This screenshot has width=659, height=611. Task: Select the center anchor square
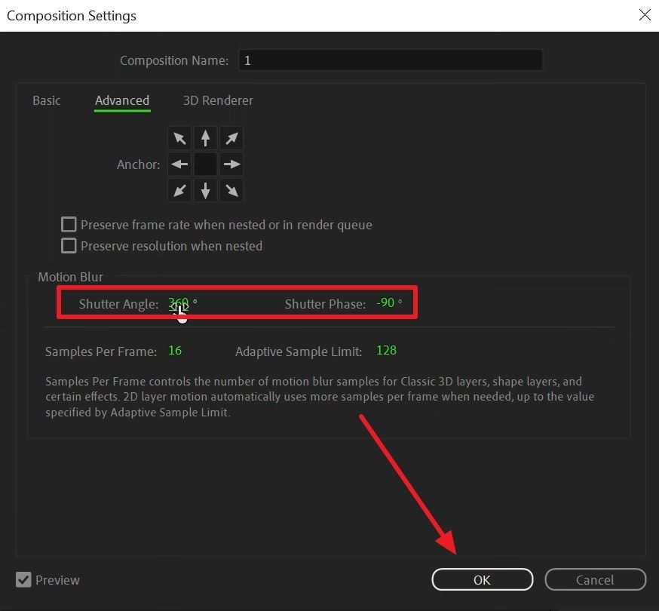point(205,164)
